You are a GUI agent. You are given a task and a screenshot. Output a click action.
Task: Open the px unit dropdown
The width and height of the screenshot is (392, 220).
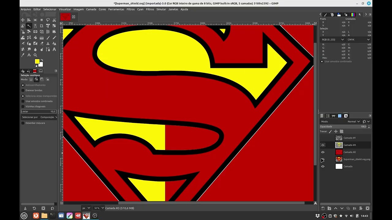[86, 208]
